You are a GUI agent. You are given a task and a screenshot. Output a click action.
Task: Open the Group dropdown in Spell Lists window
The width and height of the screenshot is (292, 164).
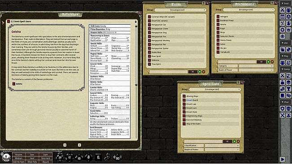[215, 89]
